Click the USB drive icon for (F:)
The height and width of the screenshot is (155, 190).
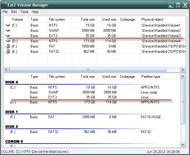tap(8, 46)
